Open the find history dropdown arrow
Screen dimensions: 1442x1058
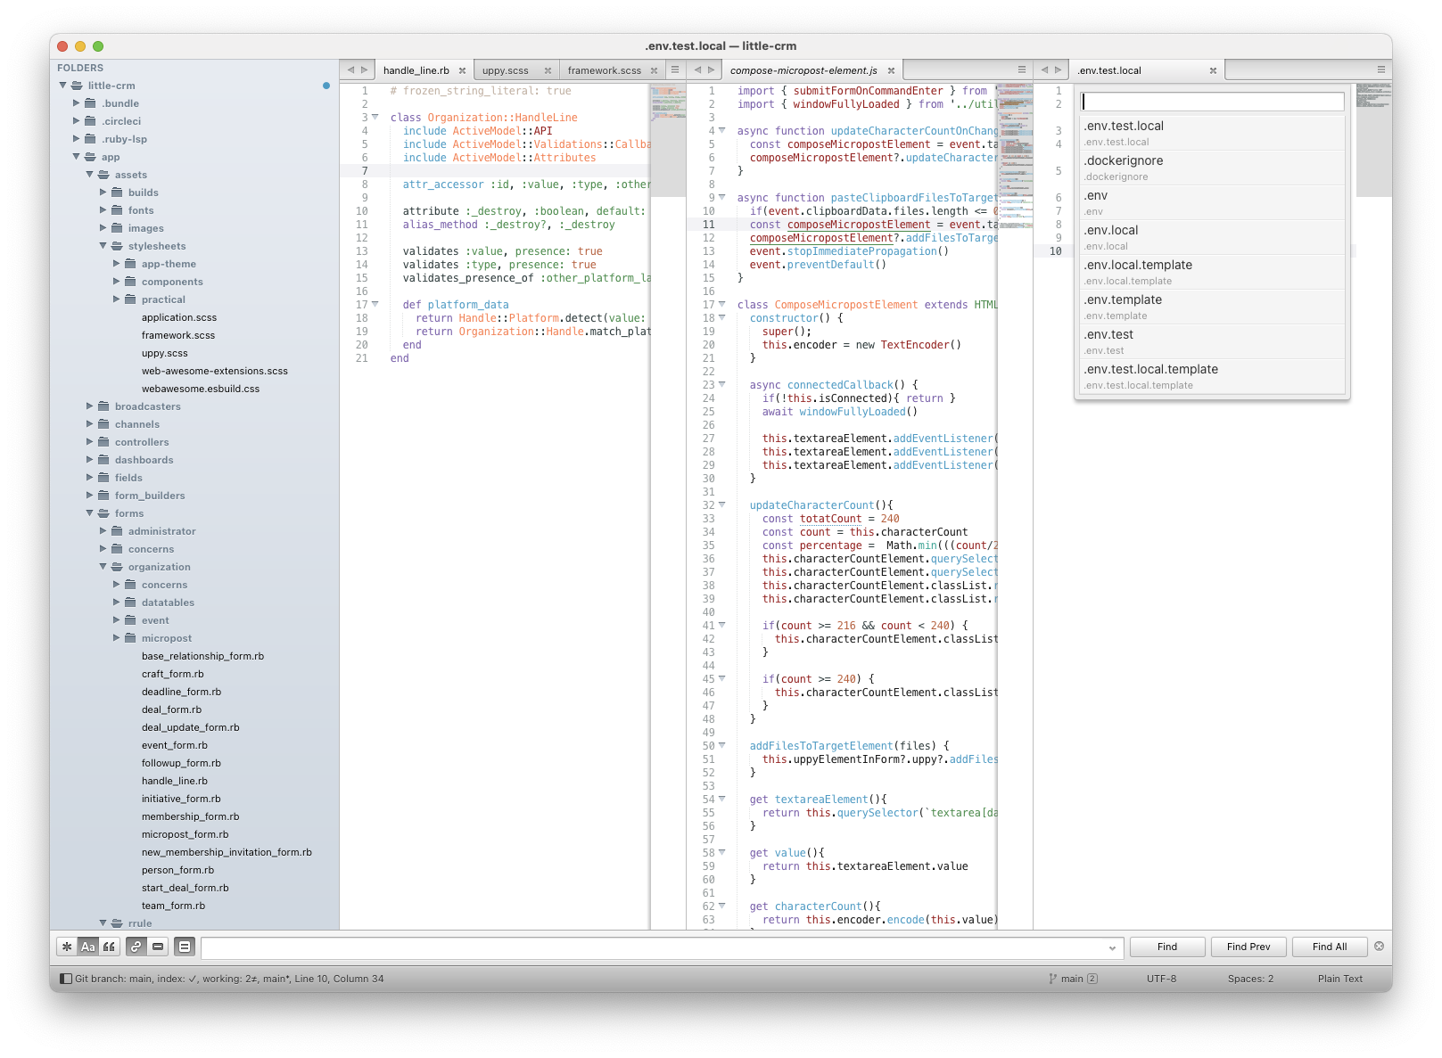pyautogui.click(x=1112, y=947)
